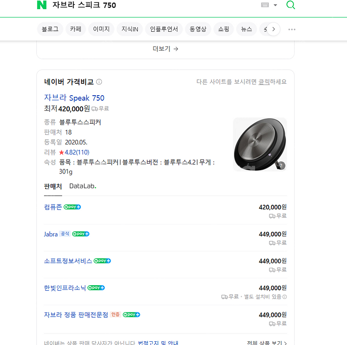
Task: Click the 전체 상품 보기 link
Action: 267,343
